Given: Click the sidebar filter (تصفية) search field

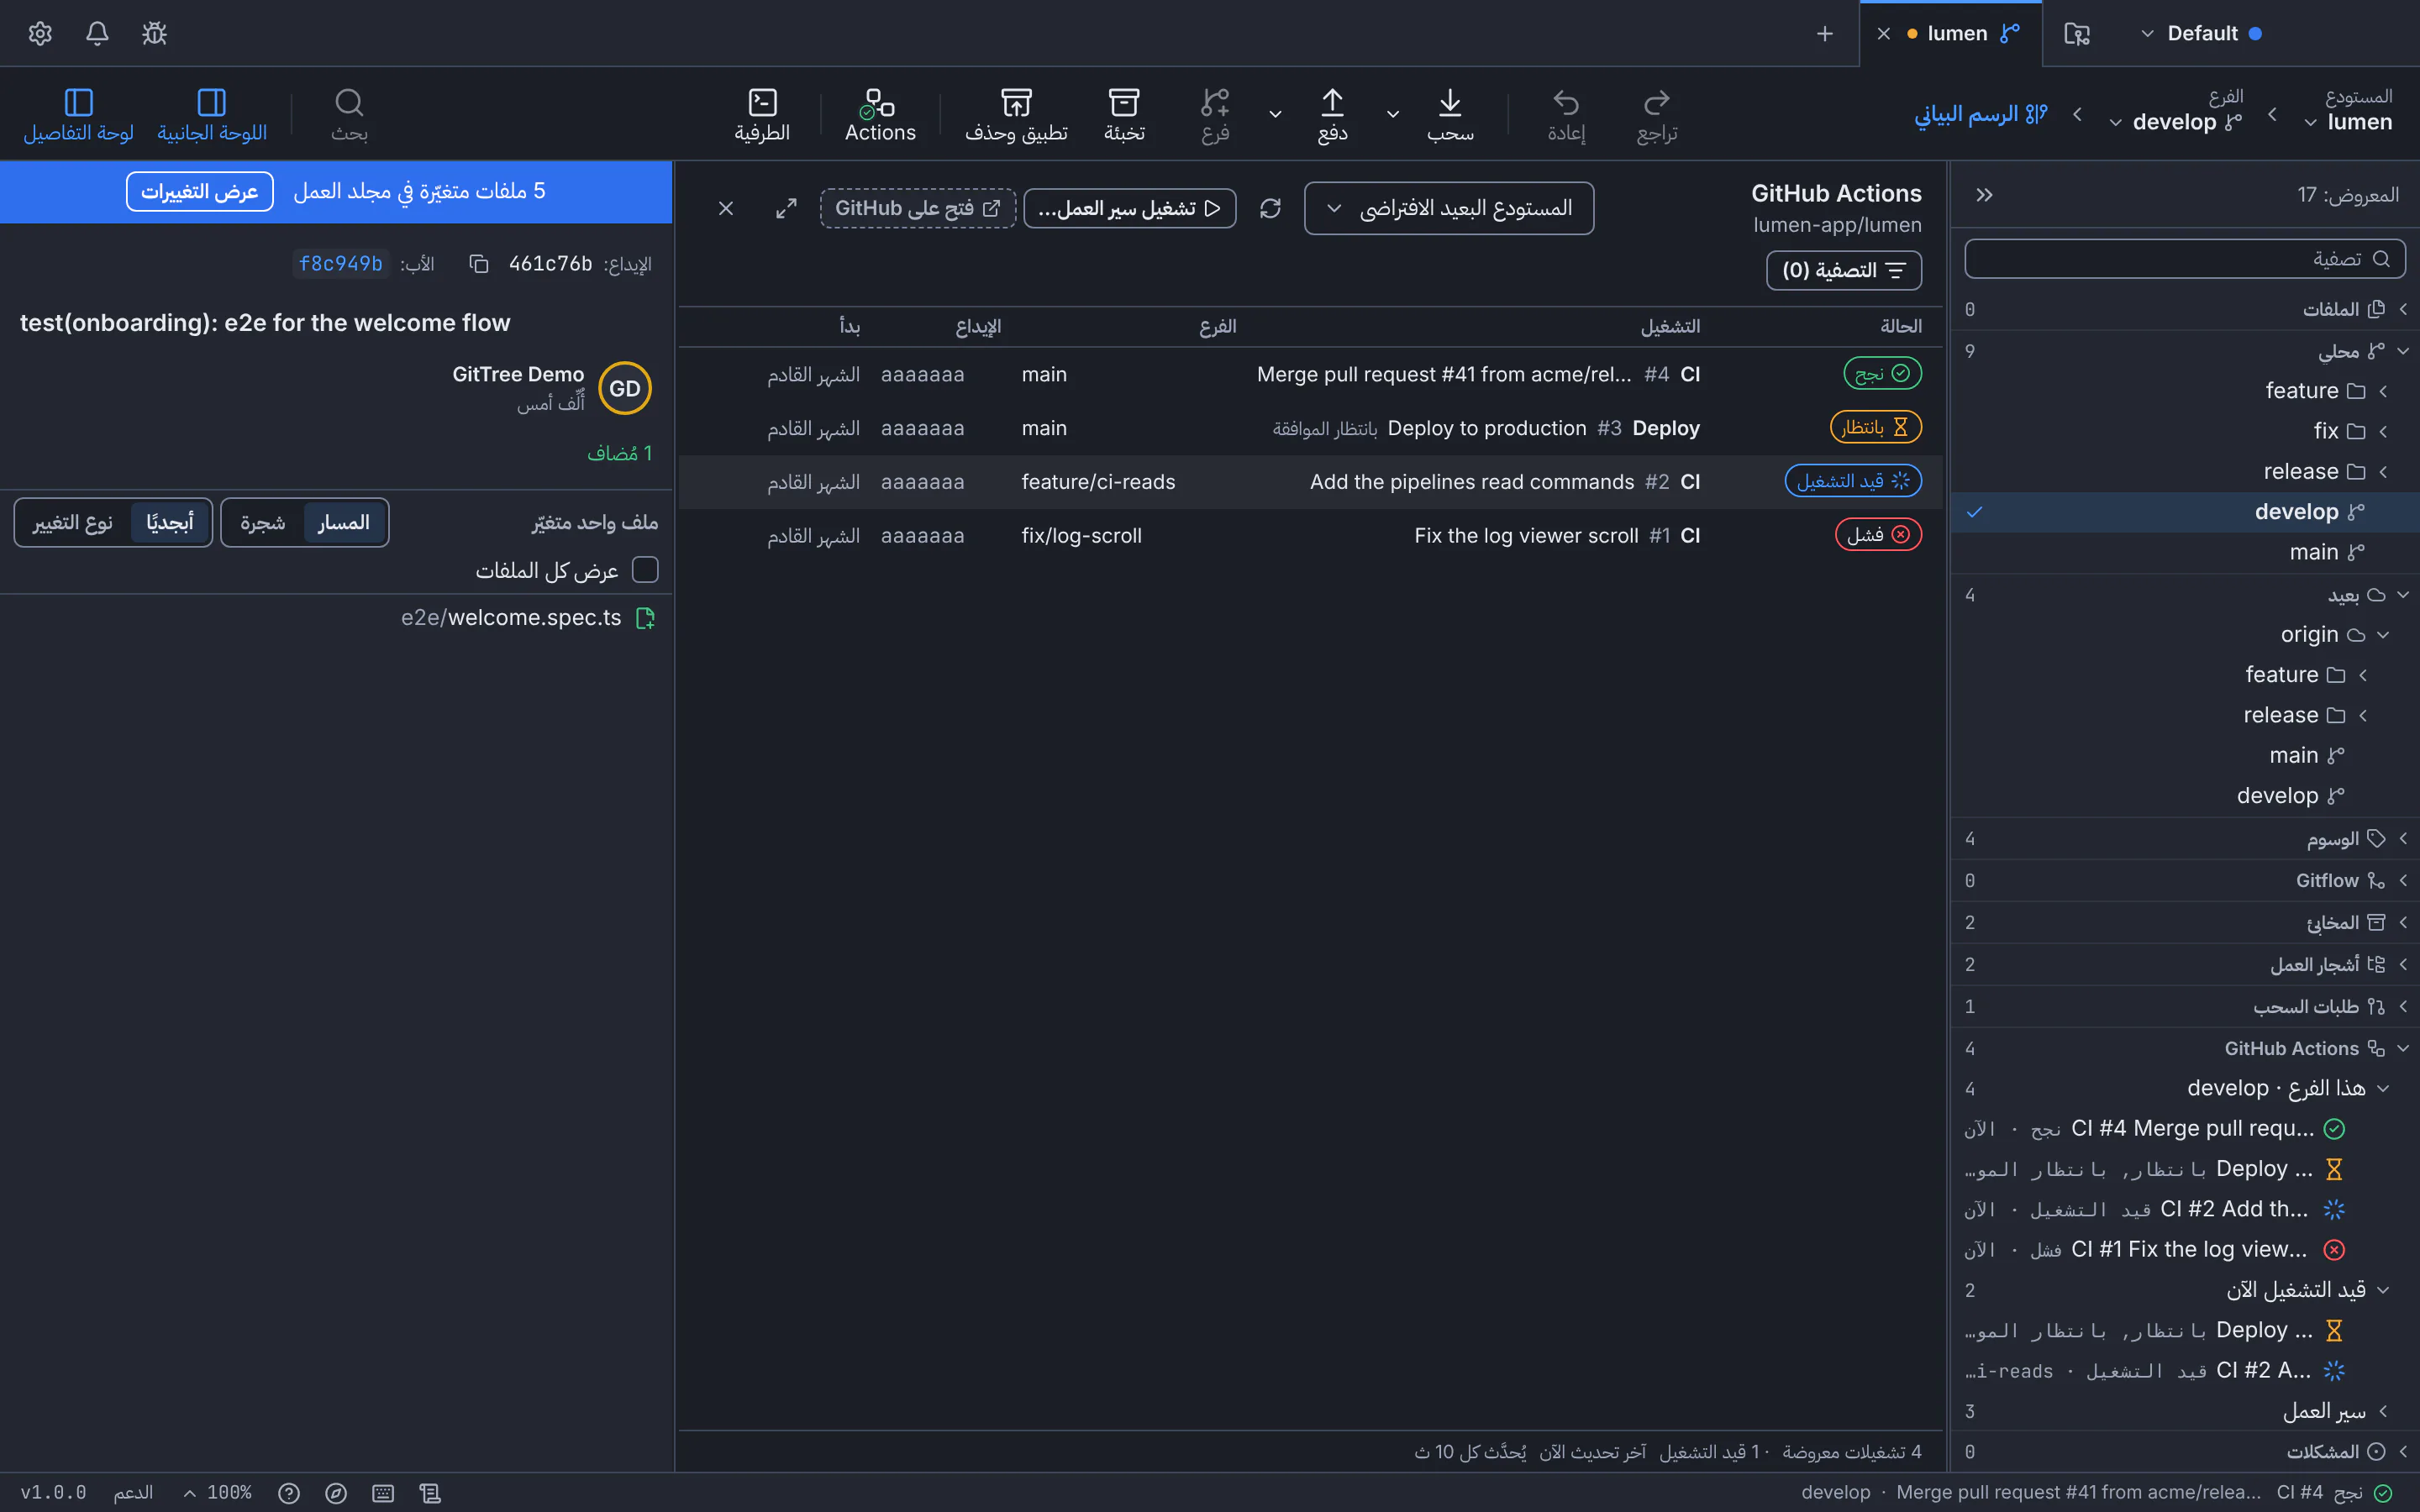Looking at the screenshot, I should click(2185, 259).
